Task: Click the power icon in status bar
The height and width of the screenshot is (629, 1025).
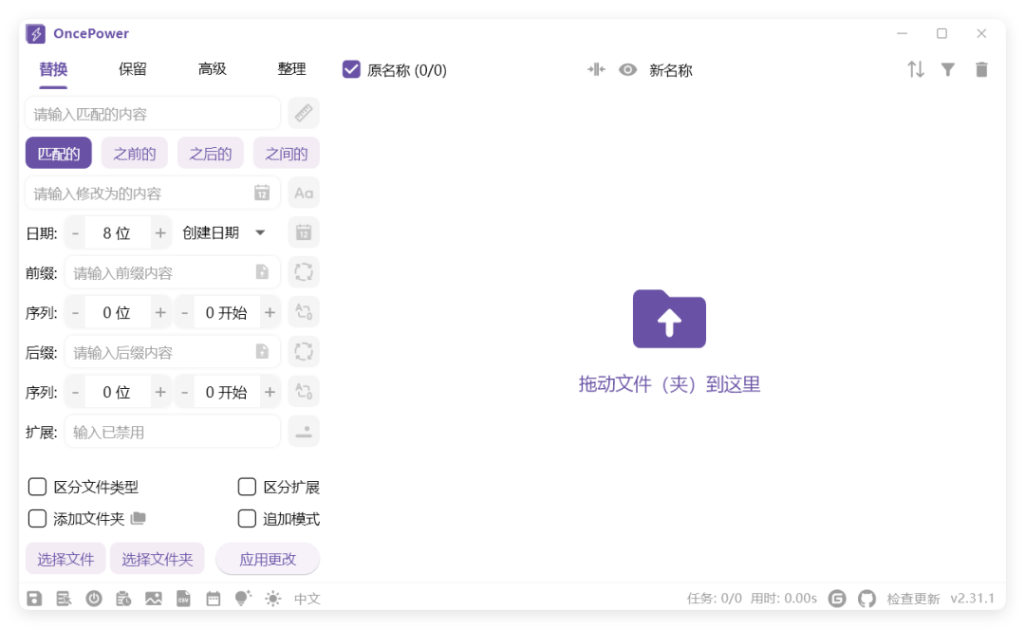Action: pyautogui.click(x=94, y=599)
